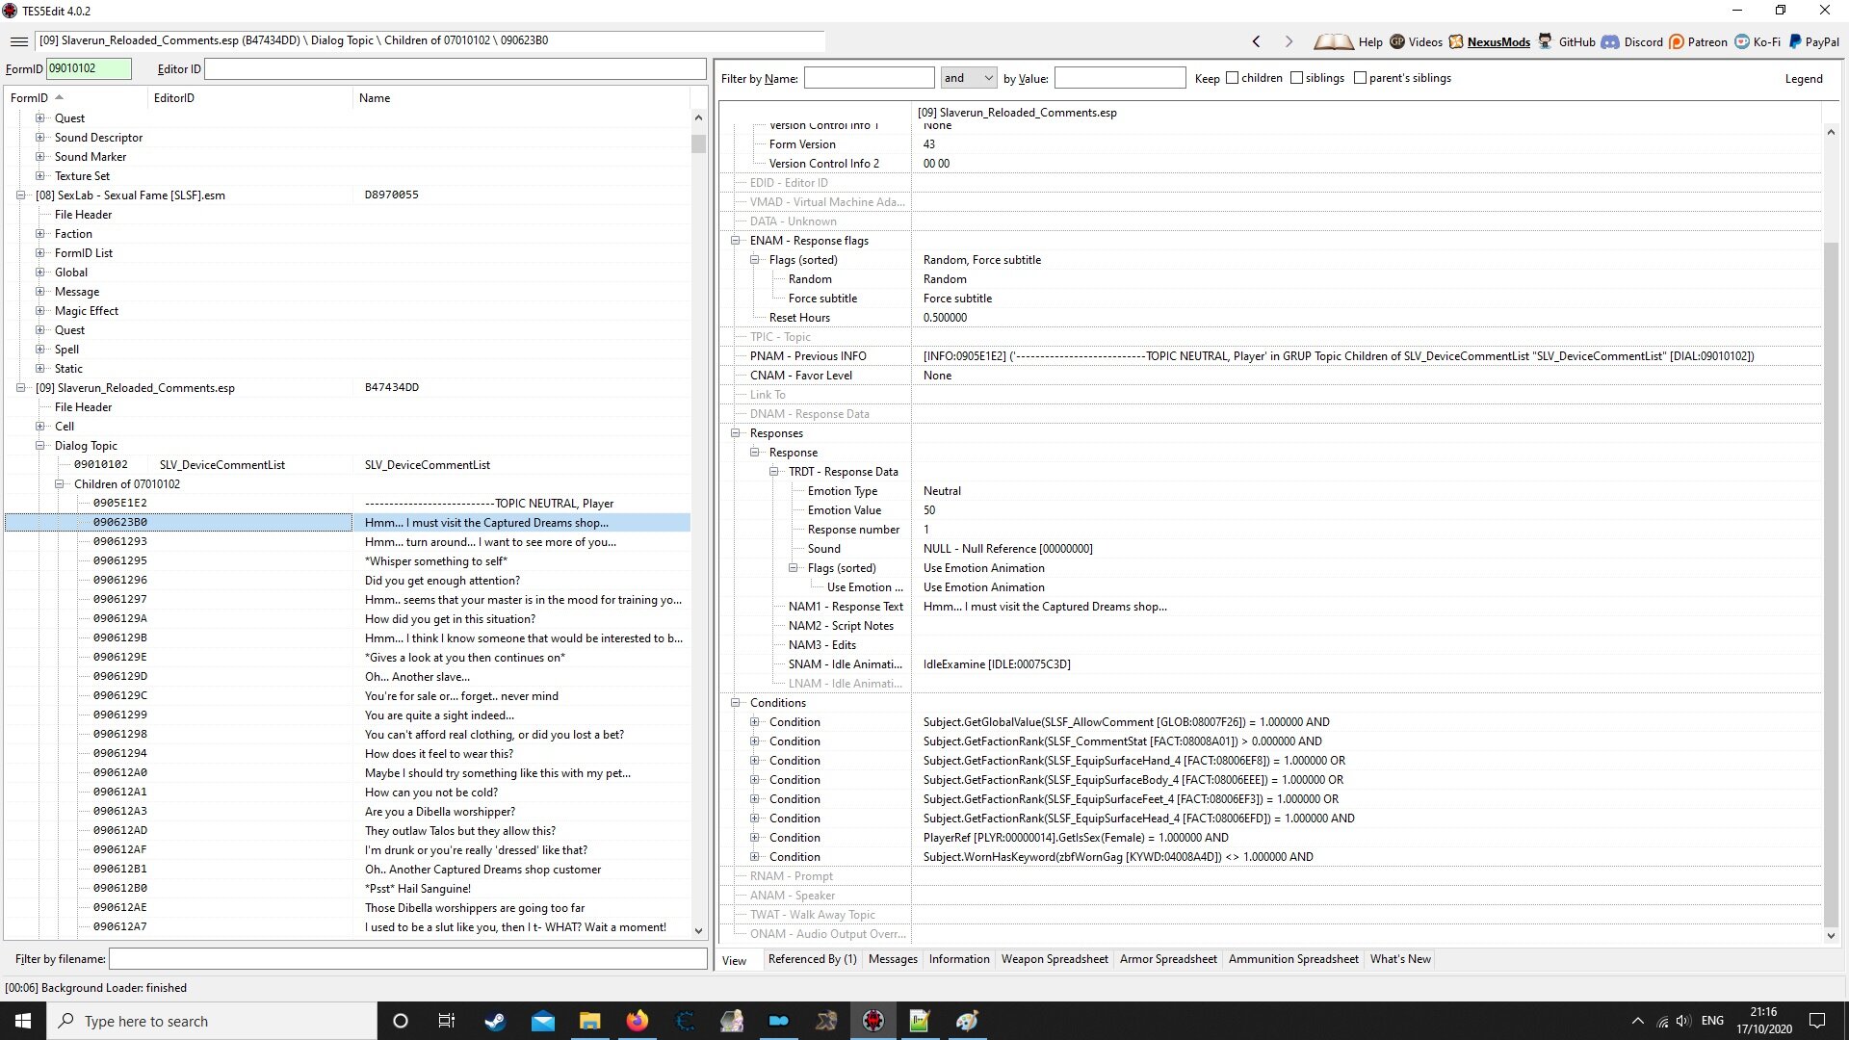Collapse the Slaverun_Reloaded_Comments.esp node
Image resolution: width=1849 pixels, height=1040 pixels.
click(x=20, y=388)
